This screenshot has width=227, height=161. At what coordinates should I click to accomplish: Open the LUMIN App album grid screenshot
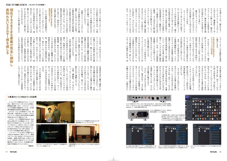203,108
